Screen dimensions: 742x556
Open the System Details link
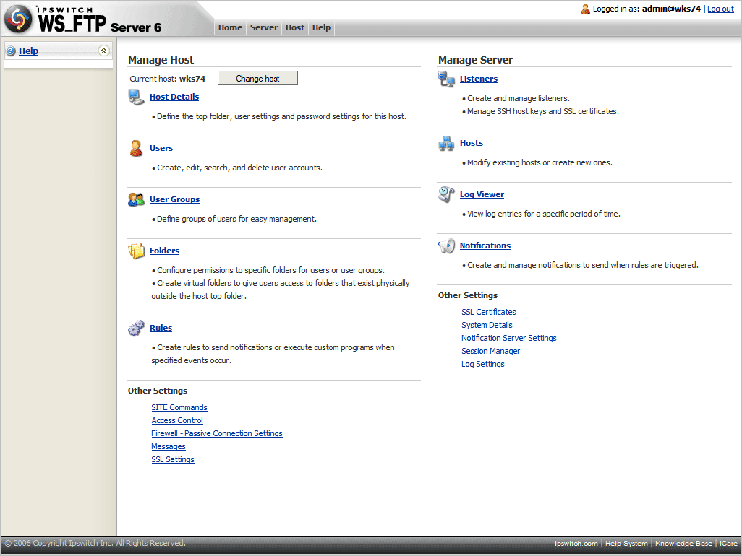487,325
